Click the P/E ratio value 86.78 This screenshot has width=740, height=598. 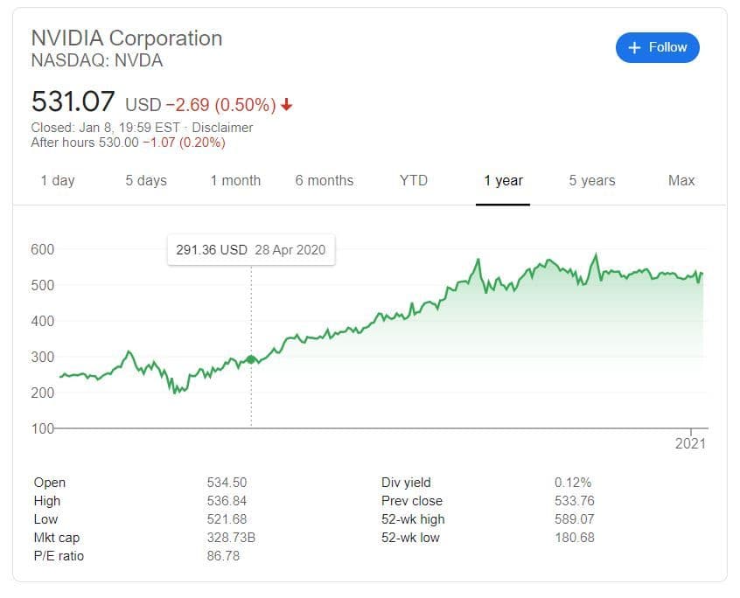tap(222, 556)
